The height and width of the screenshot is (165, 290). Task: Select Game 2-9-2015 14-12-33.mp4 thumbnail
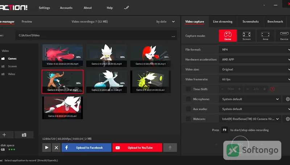point(107,81)
